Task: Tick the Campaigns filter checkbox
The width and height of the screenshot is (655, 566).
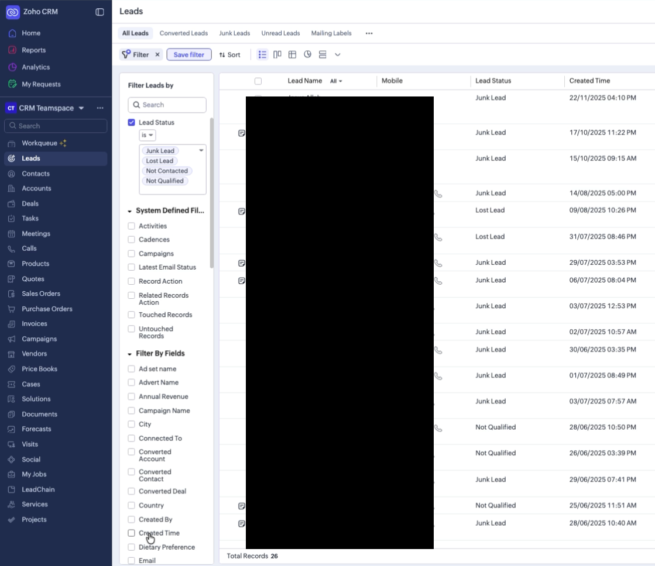Action: pos(132,254)
